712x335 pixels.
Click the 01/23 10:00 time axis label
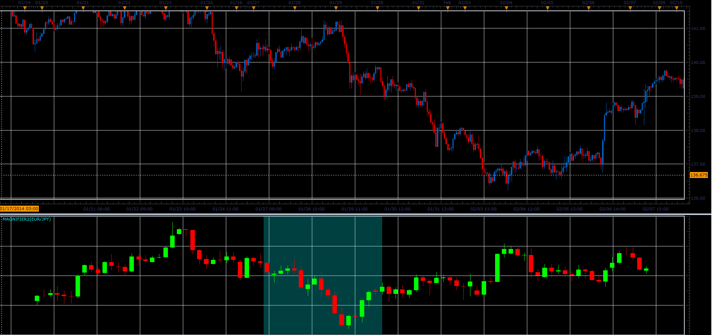tap(182, 209)
